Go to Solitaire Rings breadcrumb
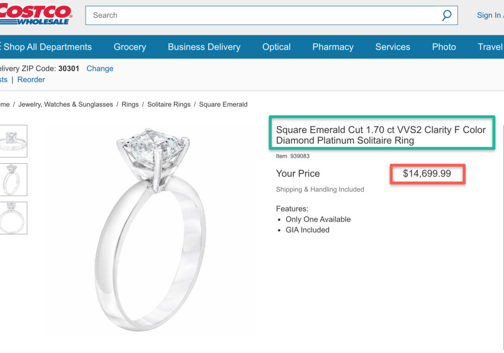The height and width of the screenshot is (353, 504). 169,104
